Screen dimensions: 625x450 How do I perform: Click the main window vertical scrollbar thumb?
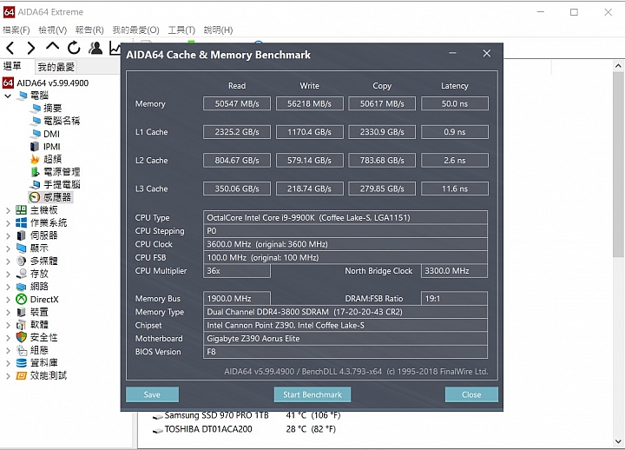tap(618, 164)
